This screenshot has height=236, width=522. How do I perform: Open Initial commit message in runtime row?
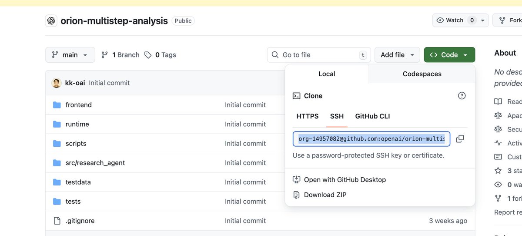[x=245, y=124]
